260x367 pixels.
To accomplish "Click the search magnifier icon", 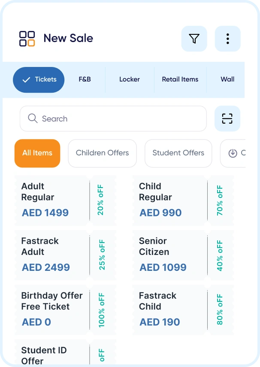I will 32,118.
